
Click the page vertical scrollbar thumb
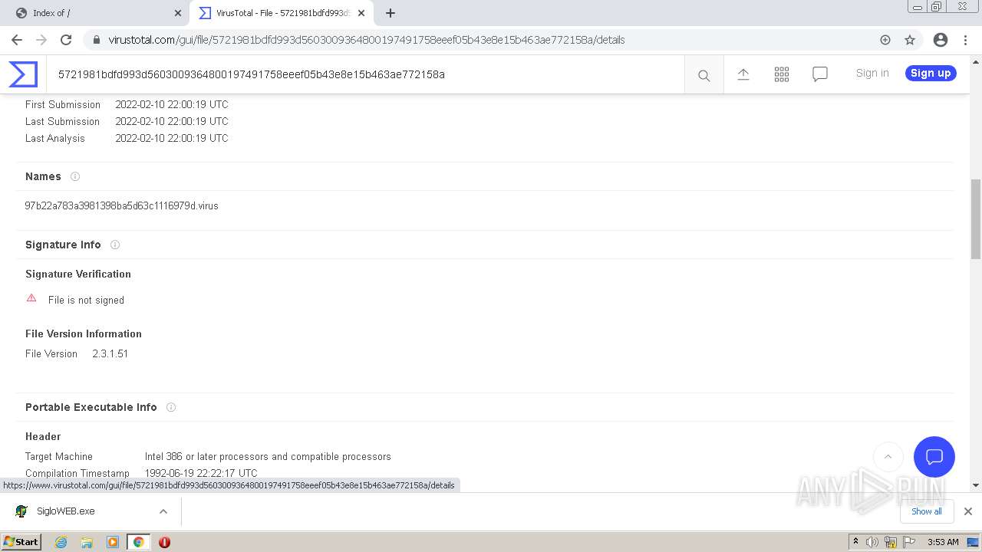(976, 219)
